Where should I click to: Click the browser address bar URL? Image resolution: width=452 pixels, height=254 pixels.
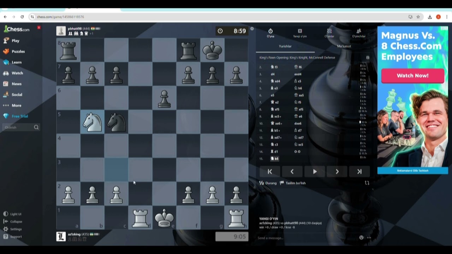point(60,17)
